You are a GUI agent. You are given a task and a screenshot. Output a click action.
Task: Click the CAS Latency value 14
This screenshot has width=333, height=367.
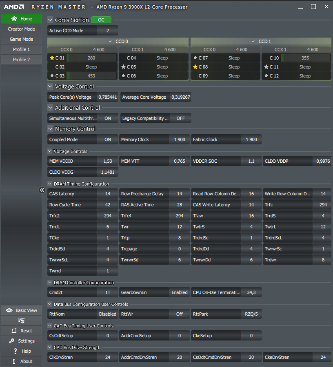click(108, 194)
